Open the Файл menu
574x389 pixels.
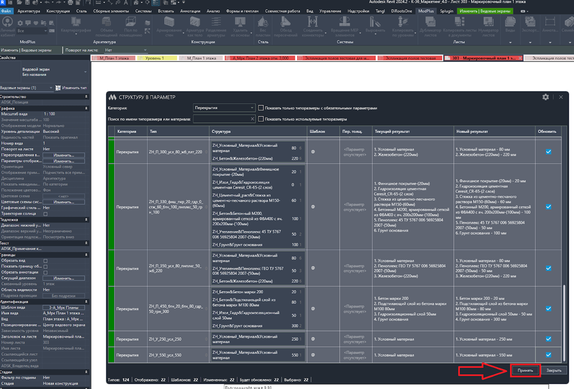(x=6, y=11)
